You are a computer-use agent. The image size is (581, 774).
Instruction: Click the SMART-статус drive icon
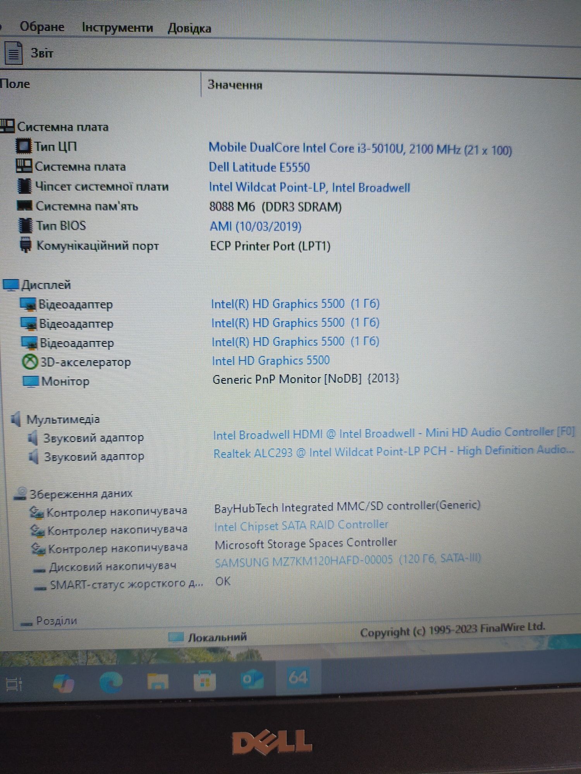[x=40, y=588]
